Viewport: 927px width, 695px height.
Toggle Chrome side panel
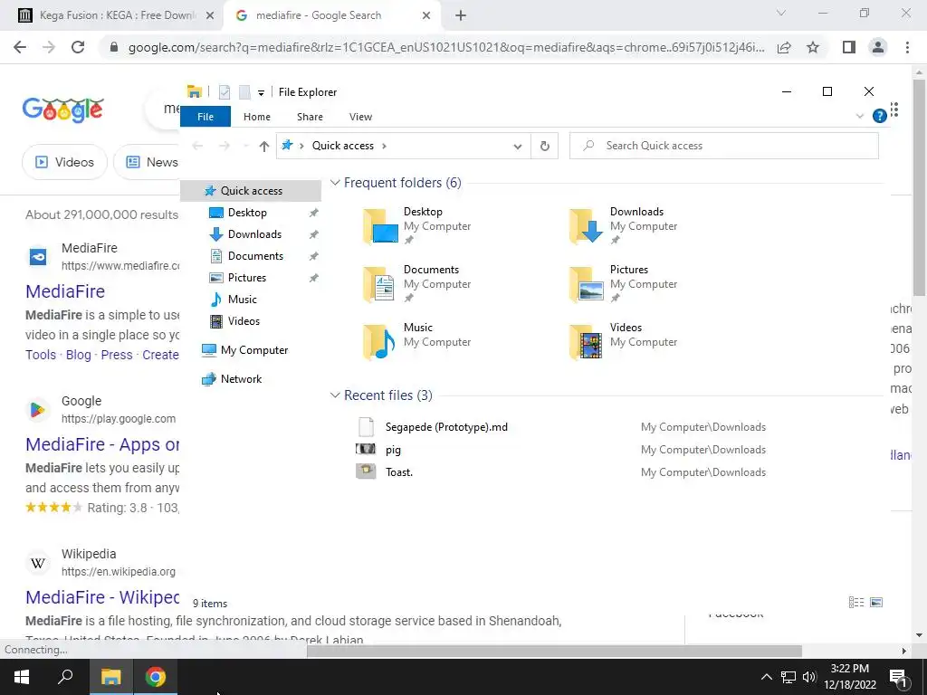coord(849,47)
